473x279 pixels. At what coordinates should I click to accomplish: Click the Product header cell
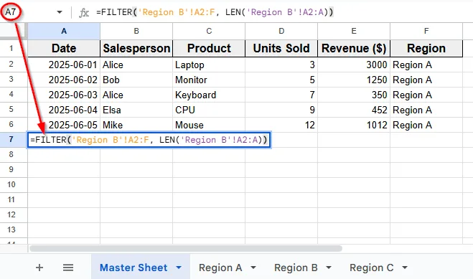209,48
